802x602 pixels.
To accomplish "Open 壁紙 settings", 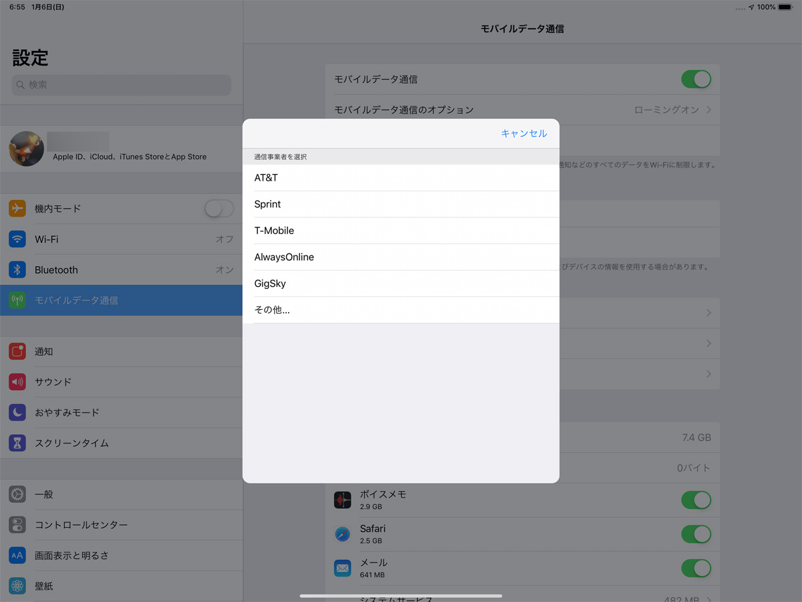I will (121, 586).
